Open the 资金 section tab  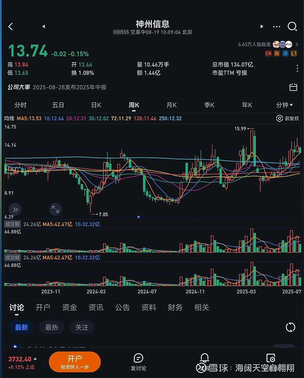pos(70,307)
